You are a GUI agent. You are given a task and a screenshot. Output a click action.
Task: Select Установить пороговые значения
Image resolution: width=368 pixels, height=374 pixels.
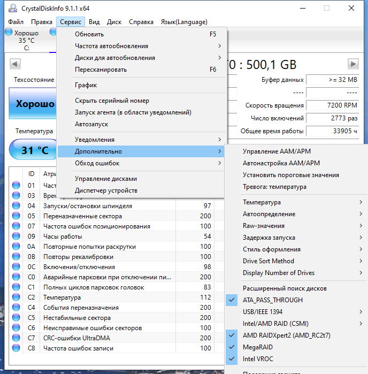pyautogui.click(x=296, y=175)
